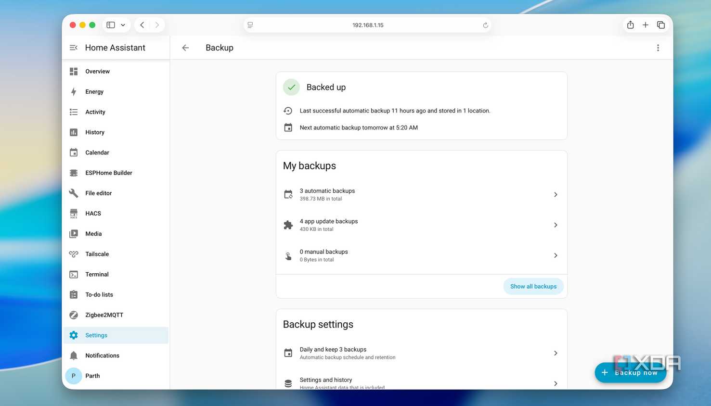Select Energy in the sidebar

click(116, 91)
